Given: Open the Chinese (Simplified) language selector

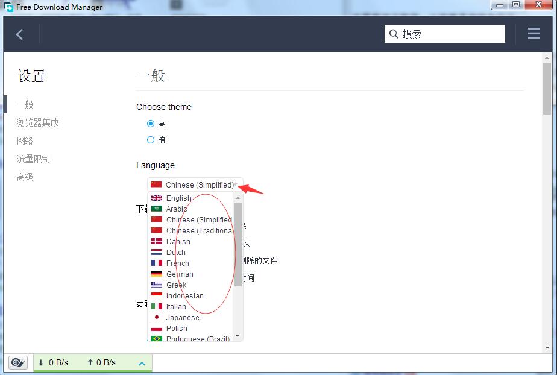Looking at the screenshot, I should coord(193,184).
